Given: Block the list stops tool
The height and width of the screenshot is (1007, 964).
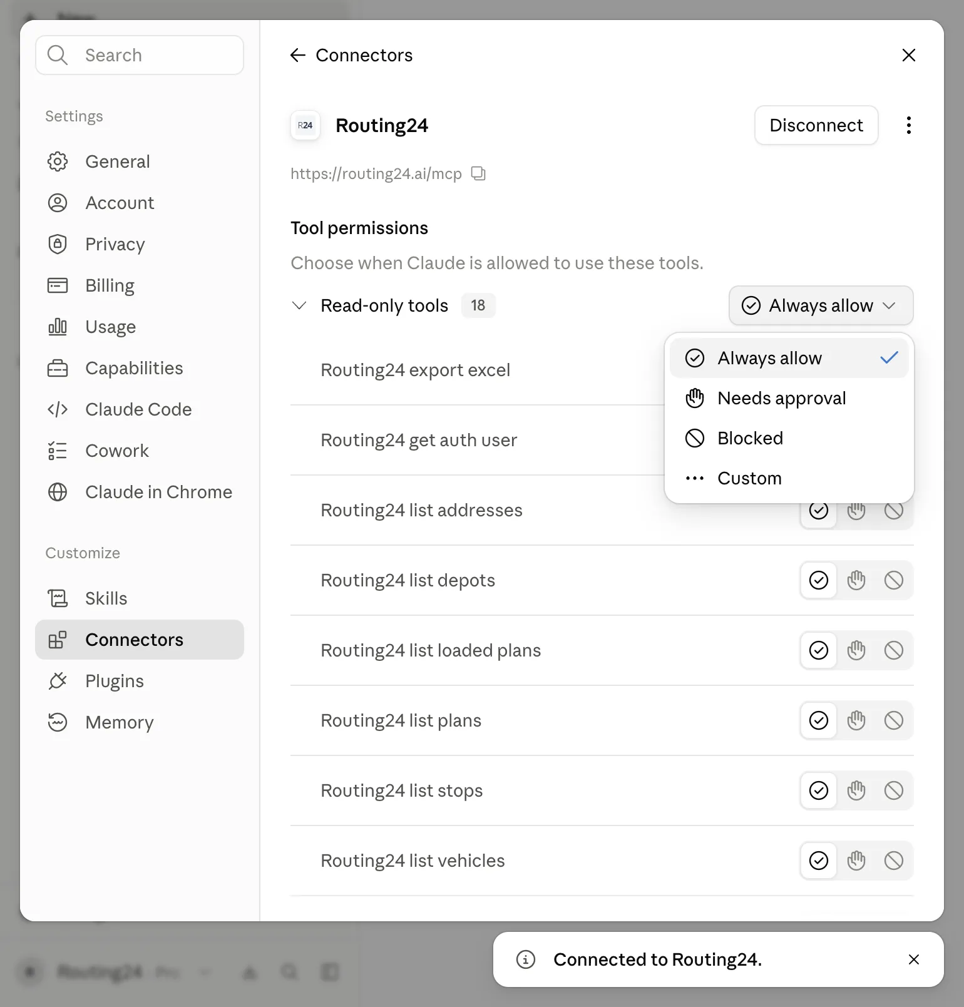Looking at the screenshot, I should [894, 790].
